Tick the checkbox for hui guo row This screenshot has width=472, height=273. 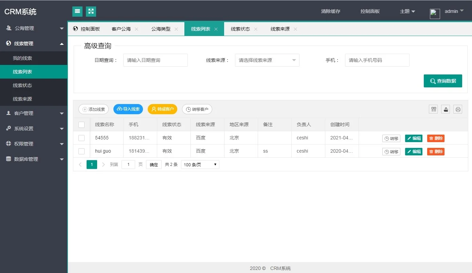[x=81, y=151]
